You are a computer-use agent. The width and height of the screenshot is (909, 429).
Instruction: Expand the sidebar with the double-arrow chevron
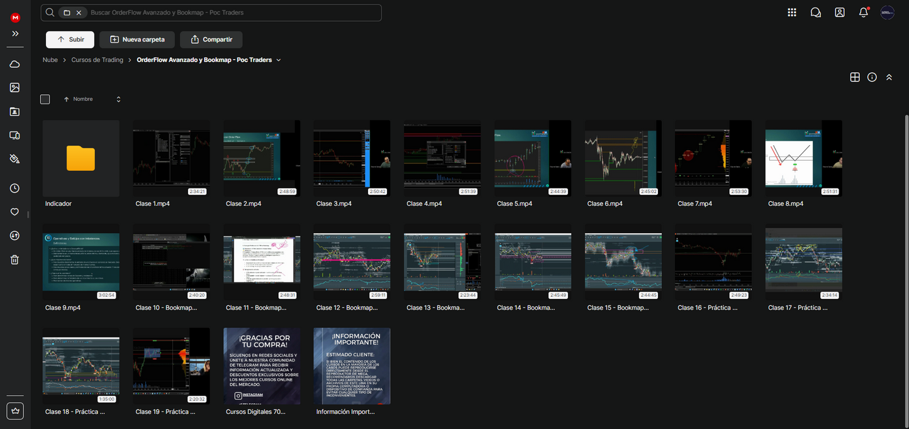coord(14,33)
